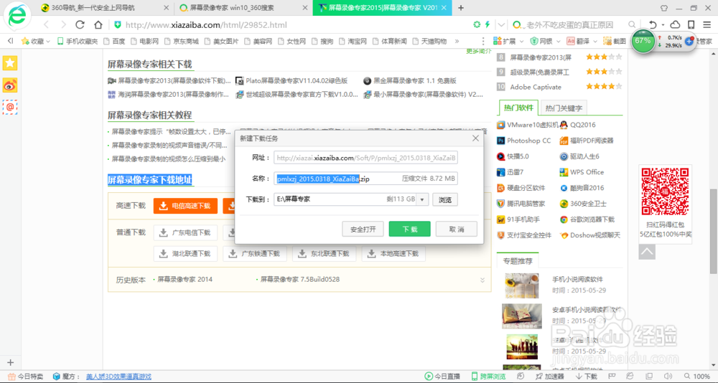Click the browser forward arrow
Viewport: 718px width, 383px height.
pyautogui.click(x=63, y=24)
